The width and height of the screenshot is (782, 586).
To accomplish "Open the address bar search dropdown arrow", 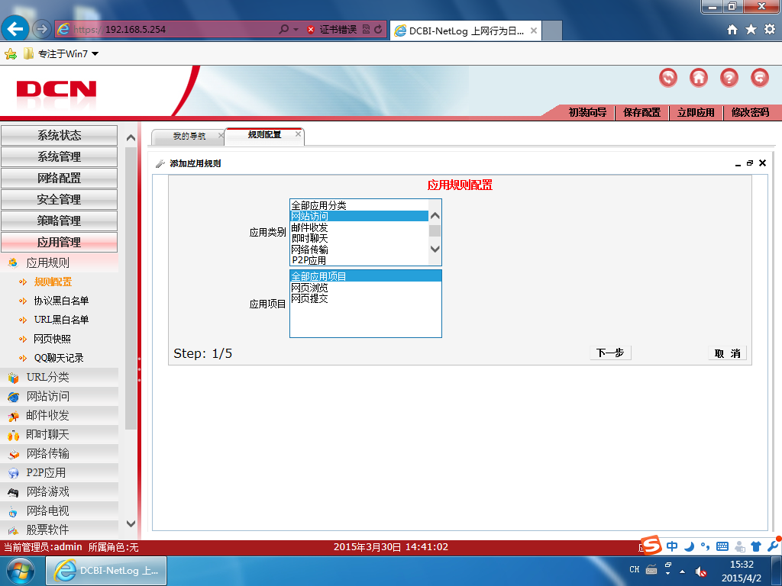I will tap(296, 30).
